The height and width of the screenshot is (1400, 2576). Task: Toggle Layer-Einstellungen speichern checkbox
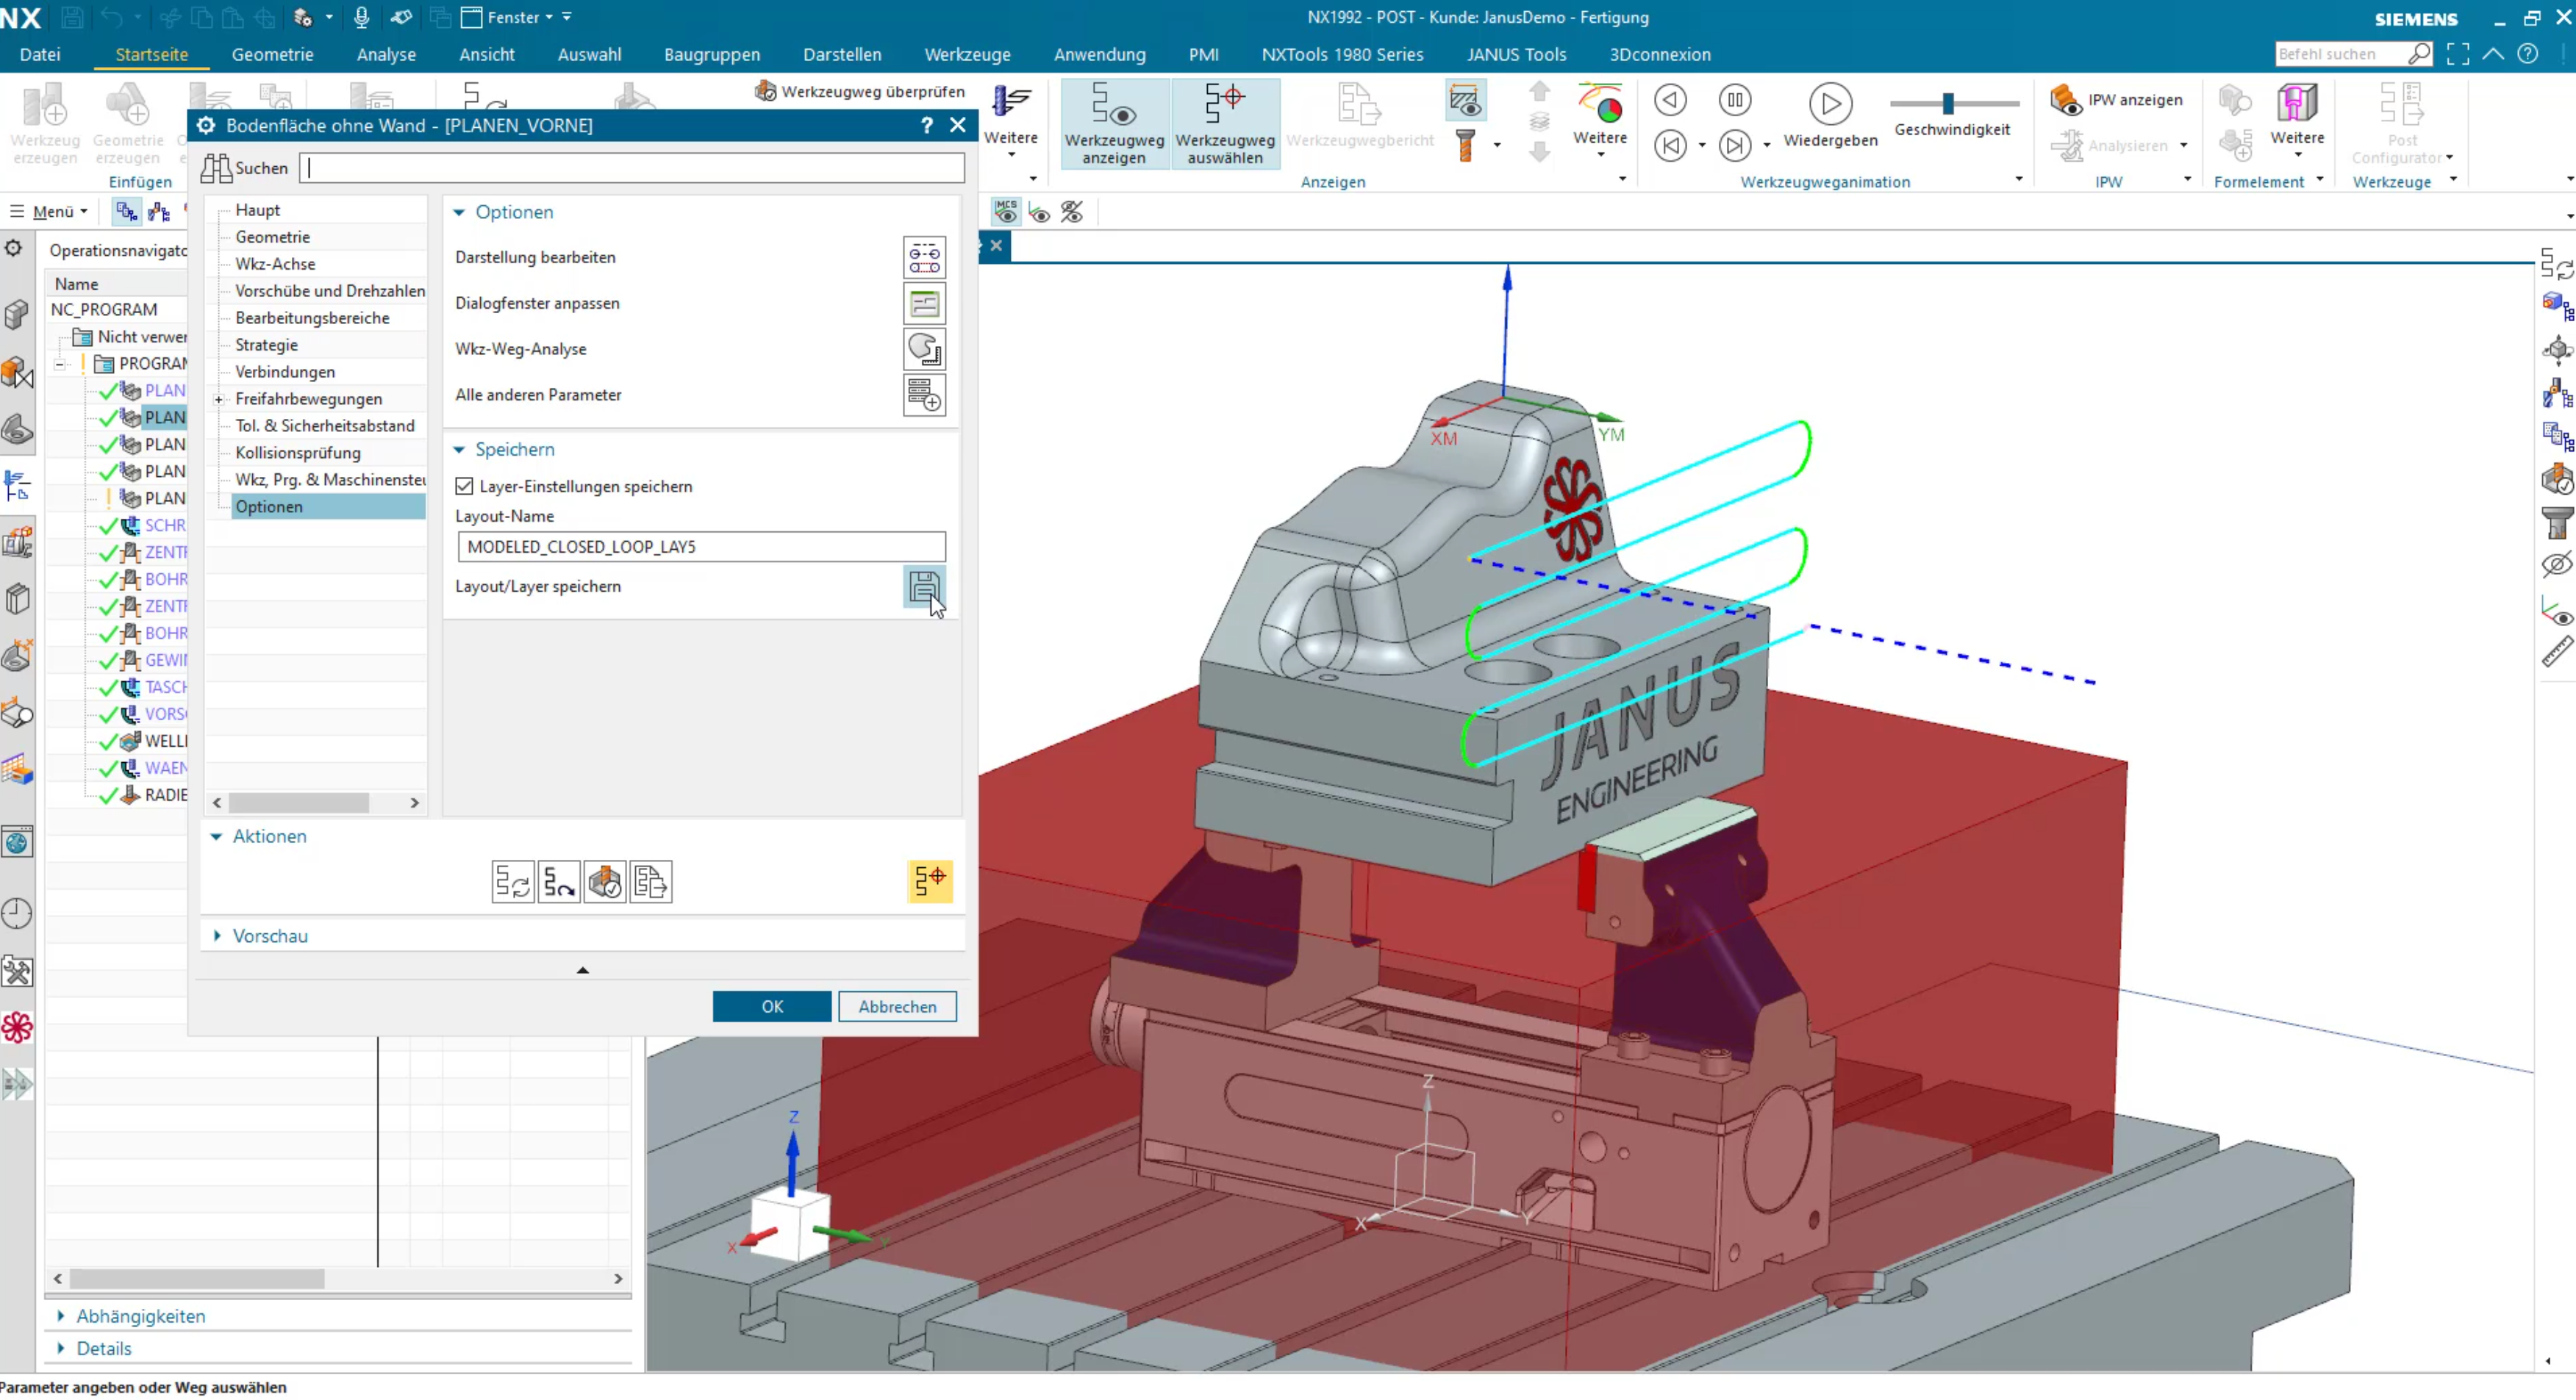tap(464, 487)
